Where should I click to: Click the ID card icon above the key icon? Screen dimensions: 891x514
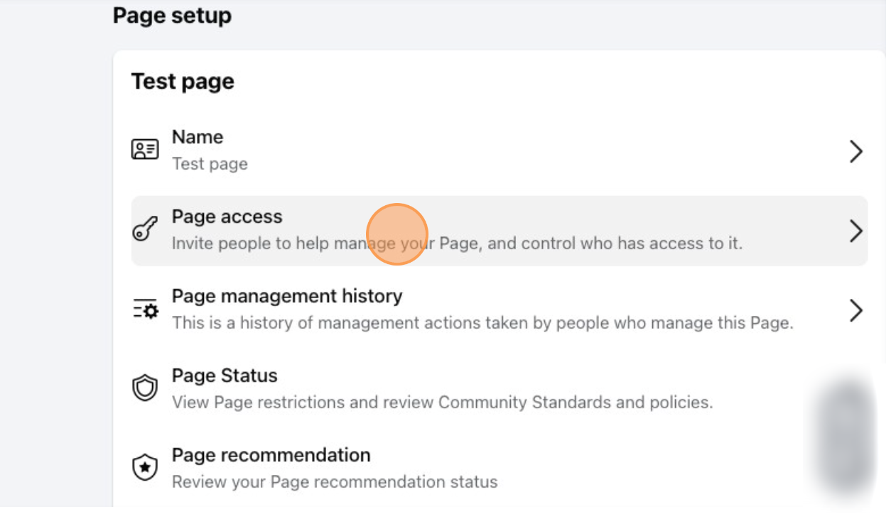[145, 149]
